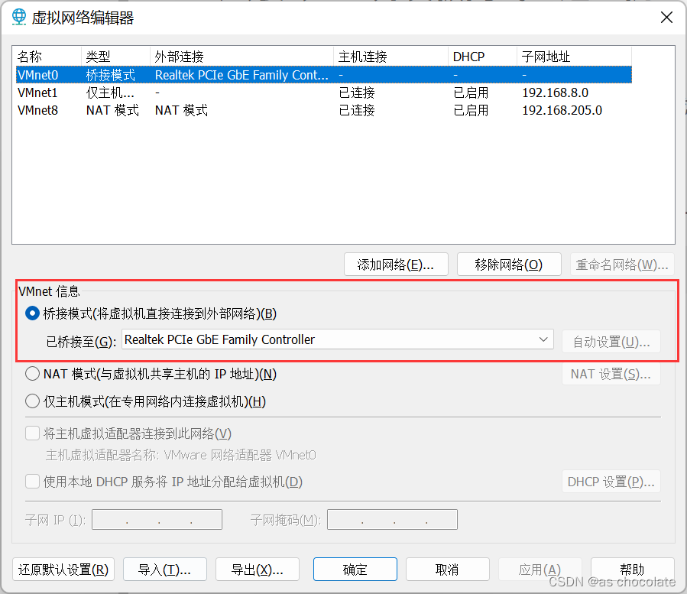Select the 桥接模式 radio button

click(32, 313)
